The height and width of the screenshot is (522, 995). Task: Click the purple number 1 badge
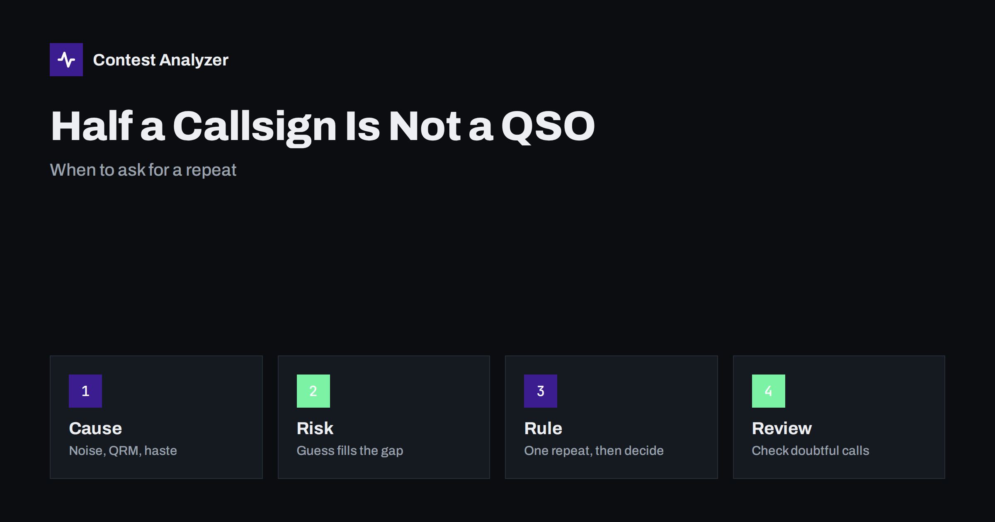85,391
